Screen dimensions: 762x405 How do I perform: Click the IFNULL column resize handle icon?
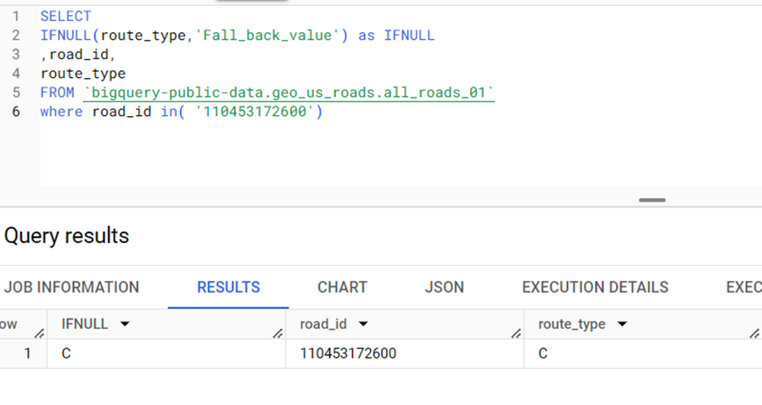(x=277, y=334)
